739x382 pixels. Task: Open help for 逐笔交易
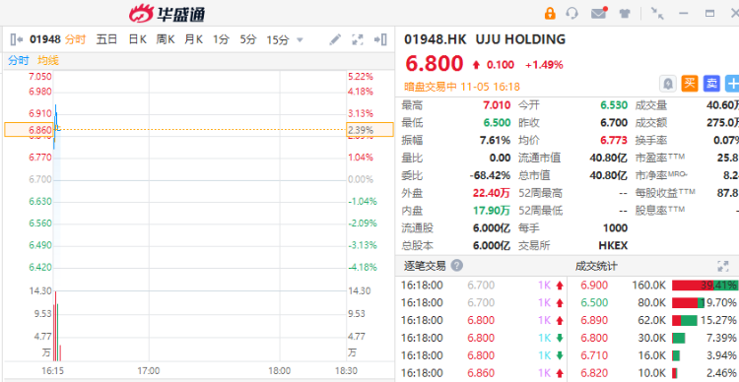coord(456,266)
